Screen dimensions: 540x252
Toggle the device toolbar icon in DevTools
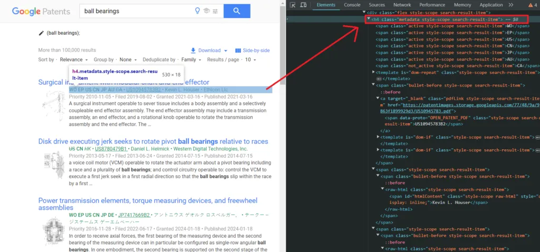(303, 5)
